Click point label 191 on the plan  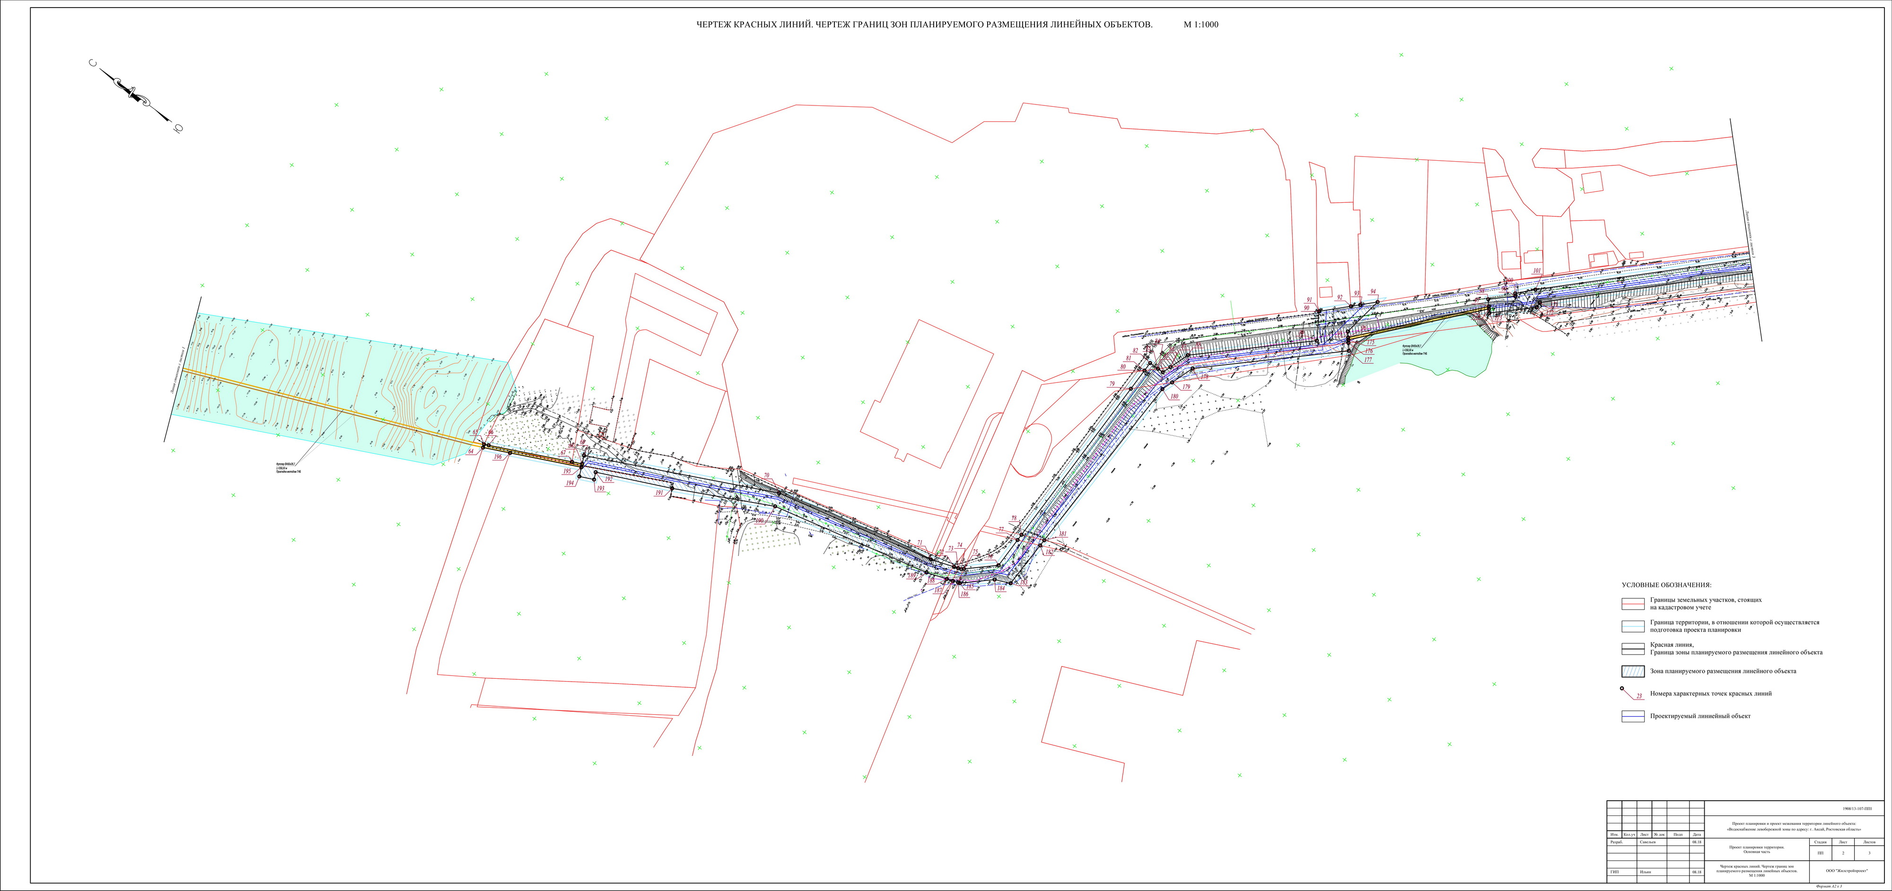[x=659, y=493]
